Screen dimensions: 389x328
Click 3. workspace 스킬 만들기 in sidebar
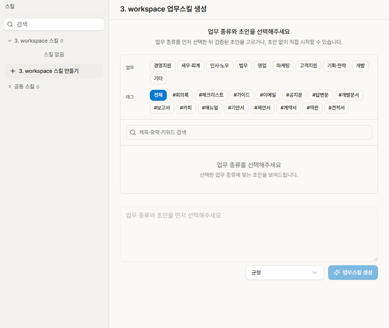point(54,71)
